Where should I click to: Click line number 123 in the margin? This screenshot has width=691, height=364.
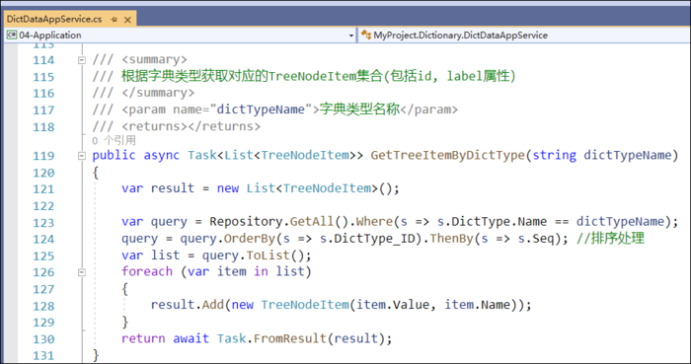[x=43, y=223]
